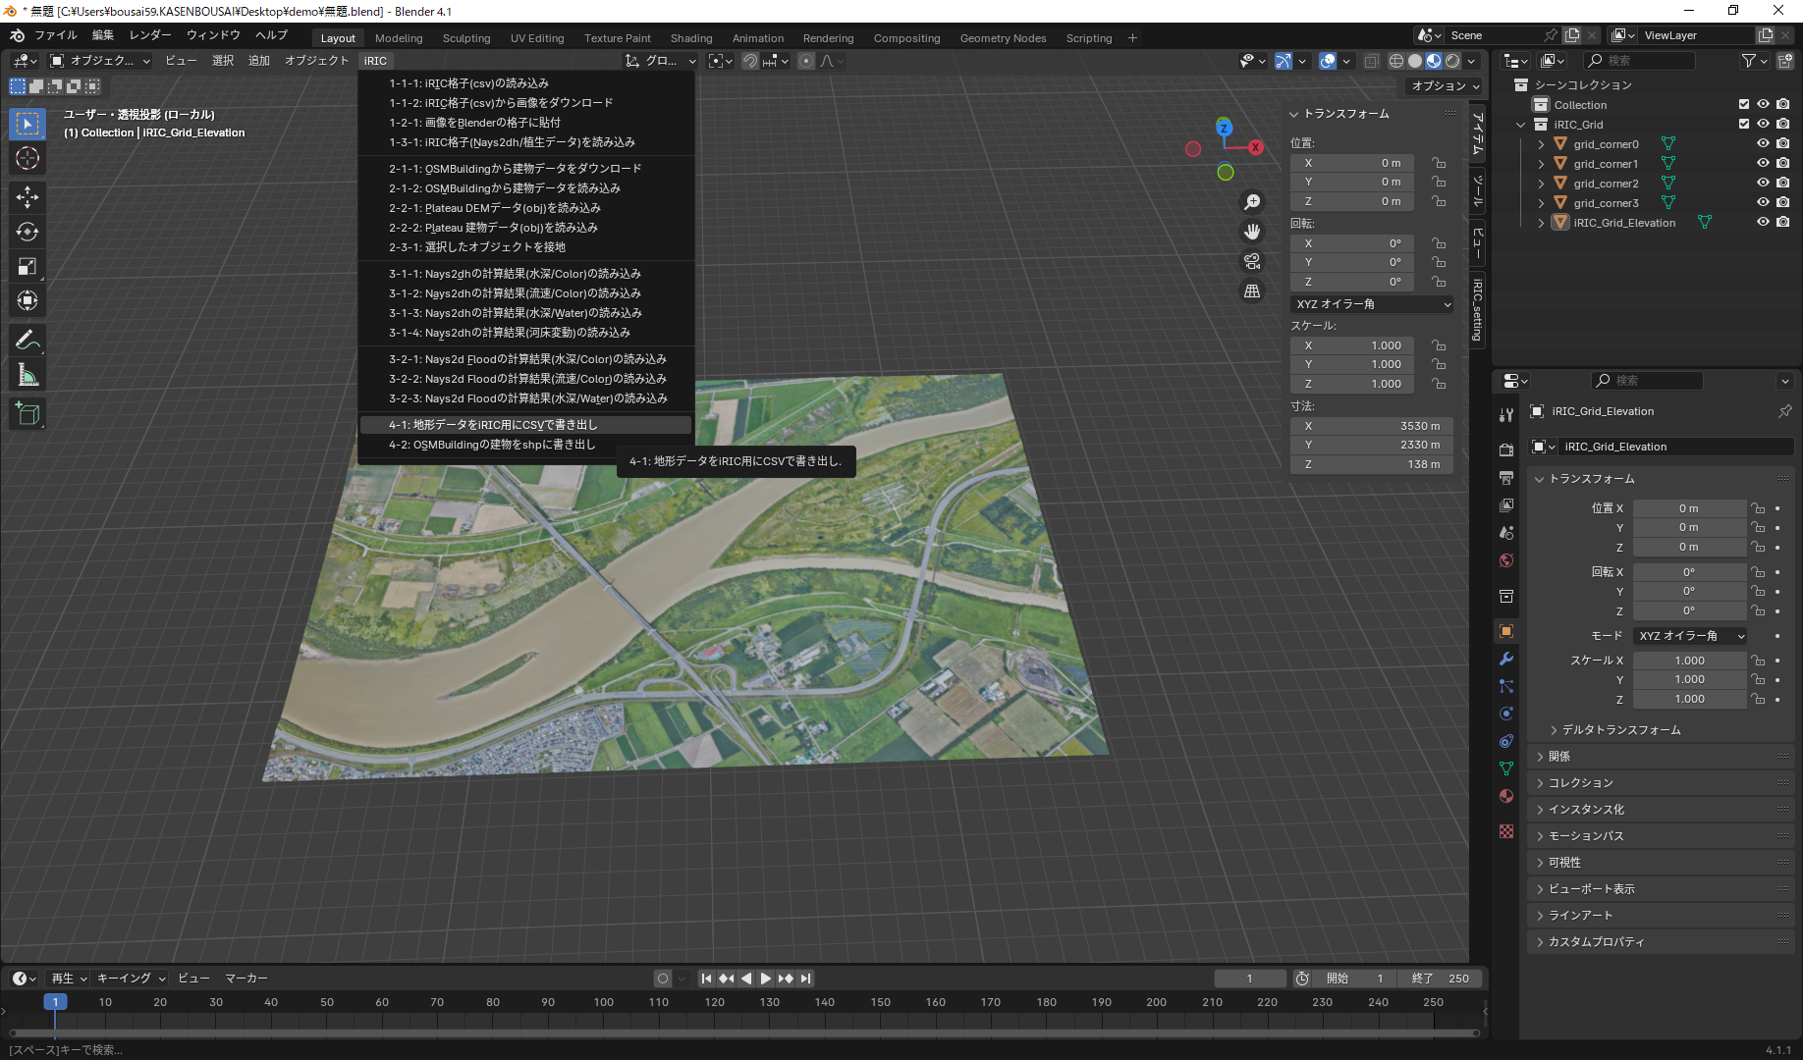Click the Add Cube tool icon

pos(27,414)
